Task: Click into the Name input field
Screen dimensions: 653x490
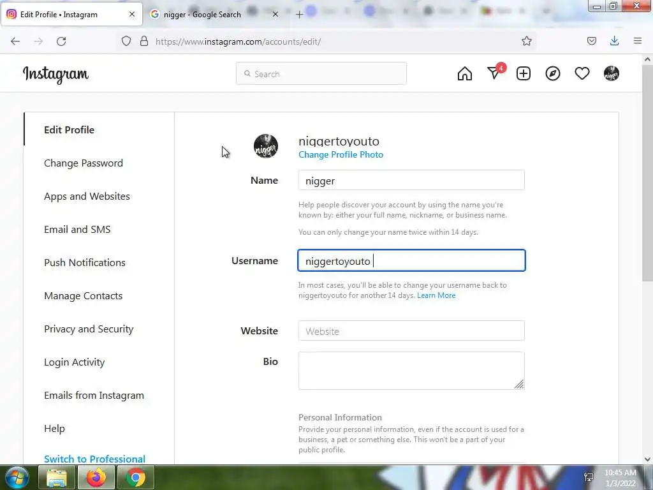Action: click(x=411, y=180)
